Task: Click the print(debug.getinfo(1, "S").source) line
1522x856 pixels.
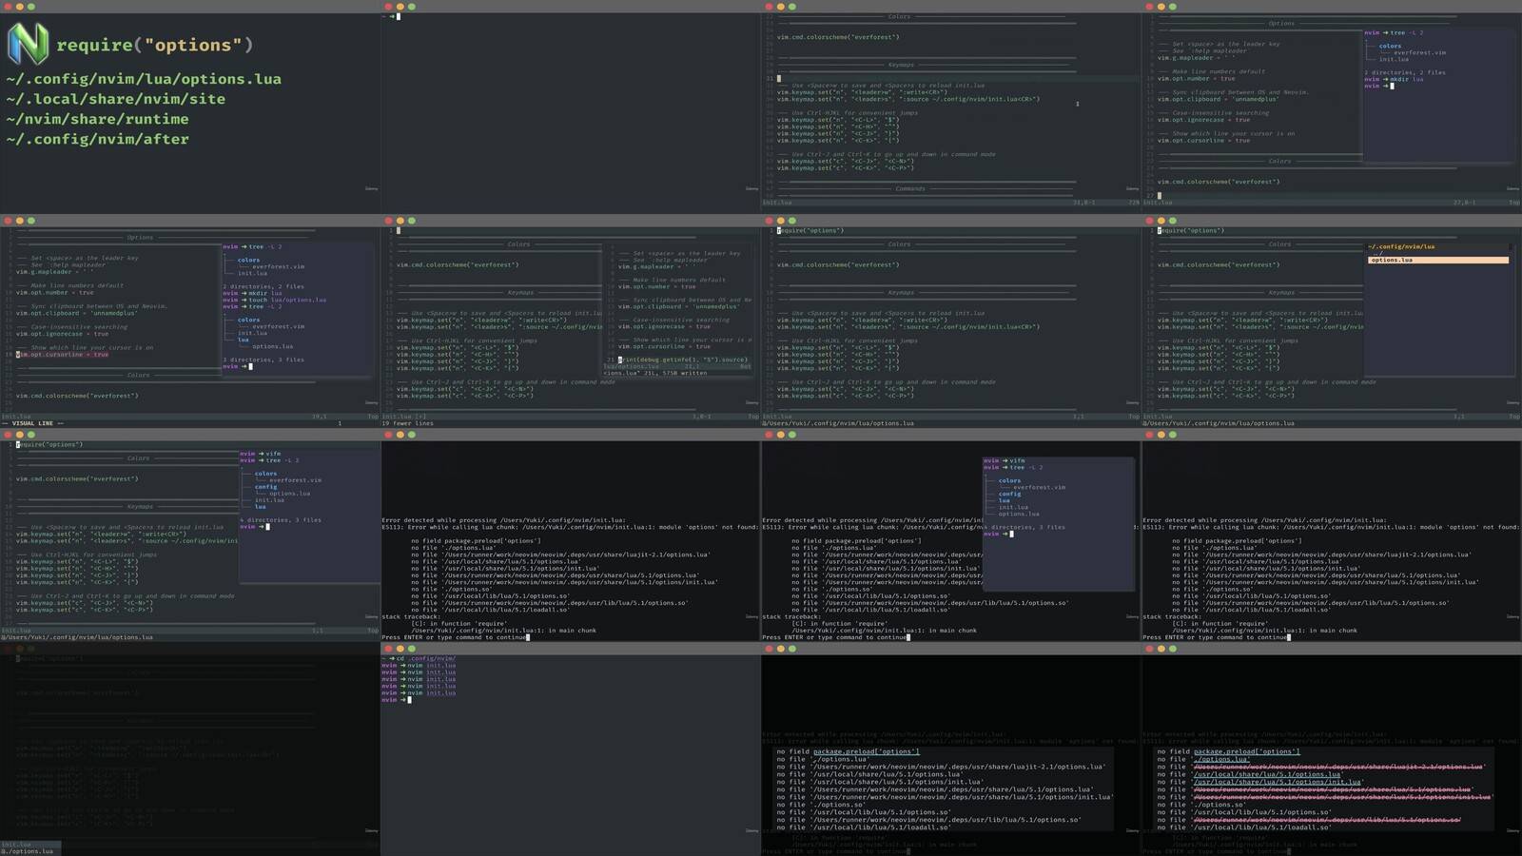Action: (683, 360)
